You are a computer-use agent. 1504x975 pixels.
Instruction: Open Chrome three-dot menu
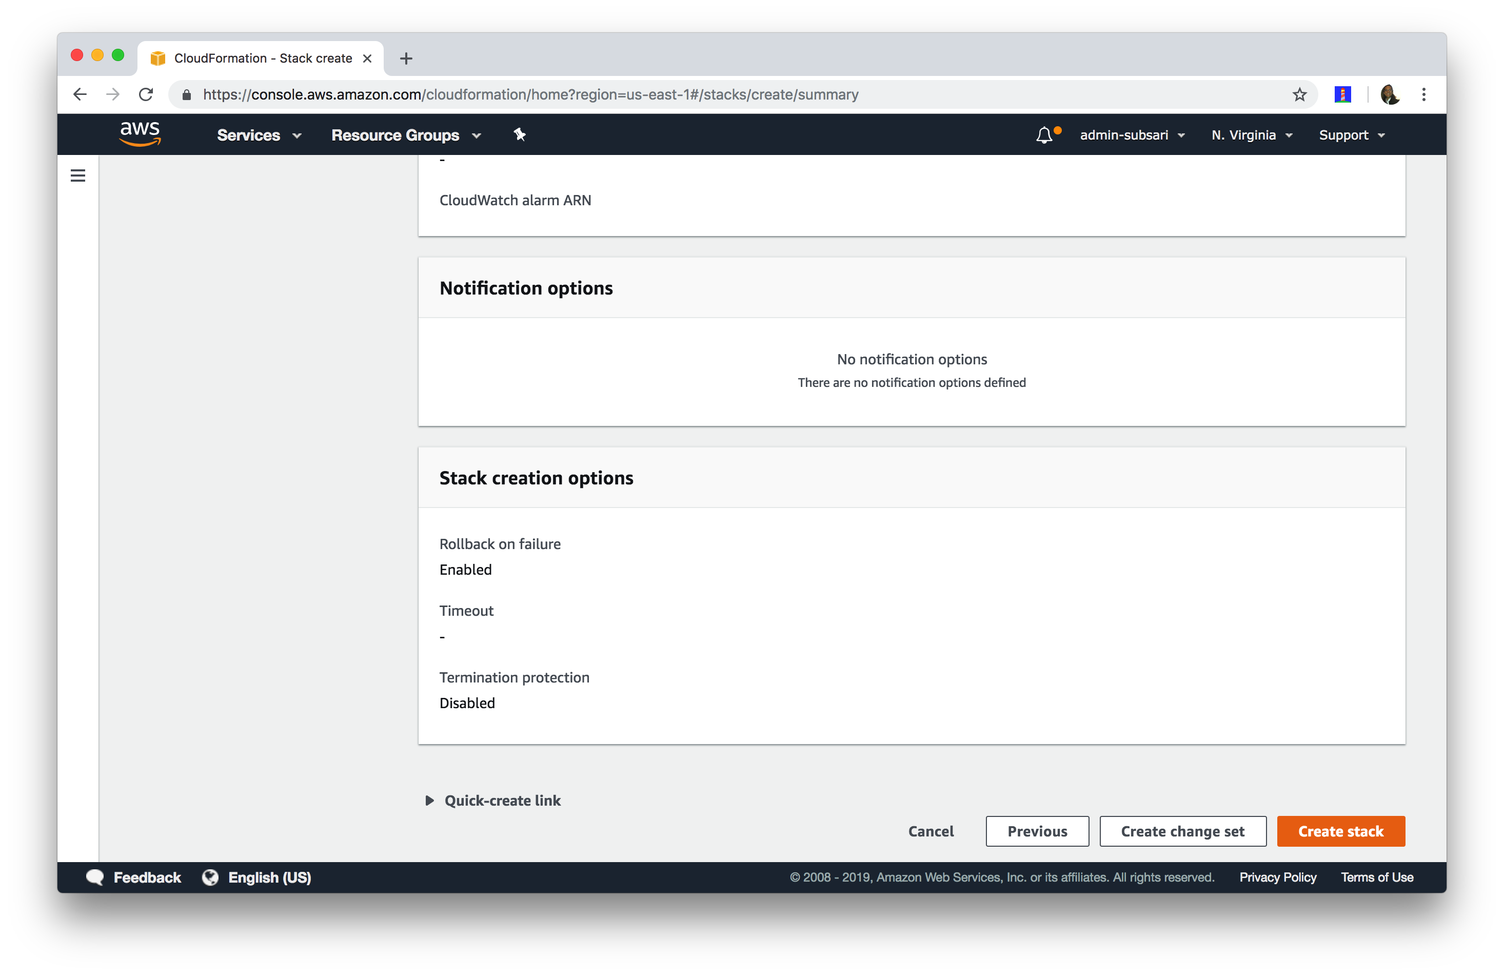1424,95
